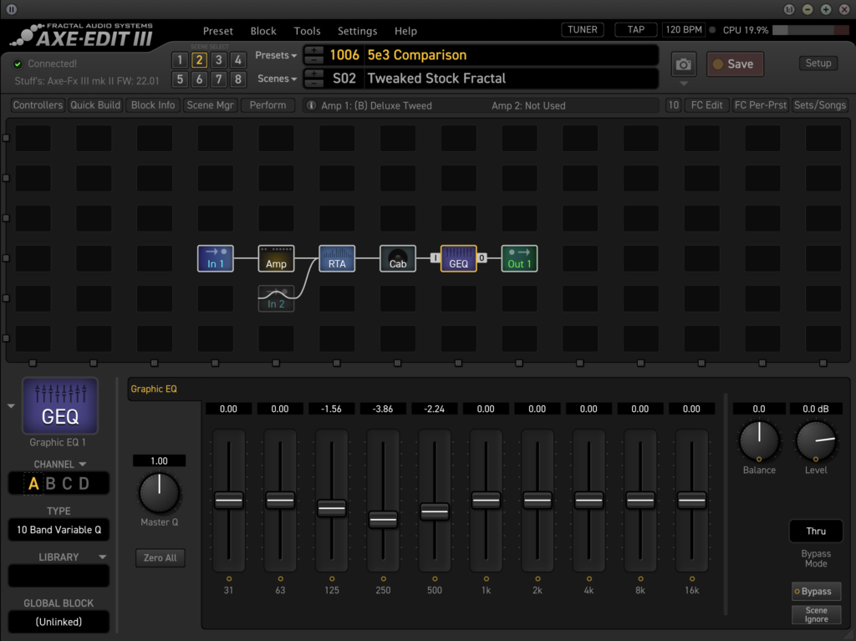This screenshot has height=641, width=856.
Task: Click Zero All to reset EQ bands
Action: (160, 558)
